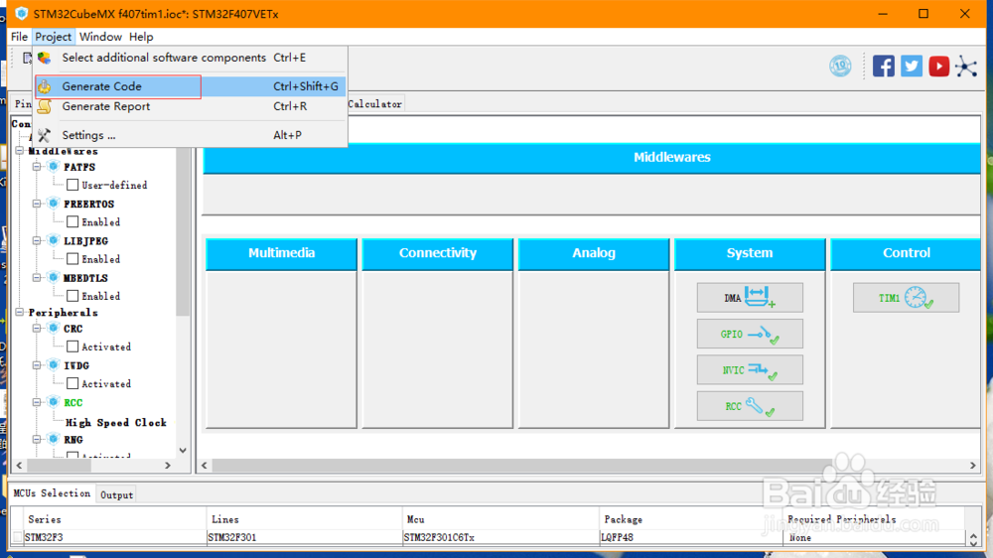This screenshot has width=993, height=558.
Task: Switch to the Output tab
Action: 116,494
